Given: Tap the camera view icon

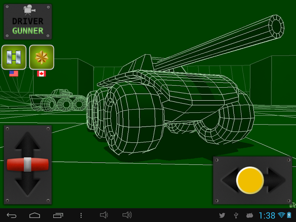Looking at the screenshot, I should click(27, 10).
